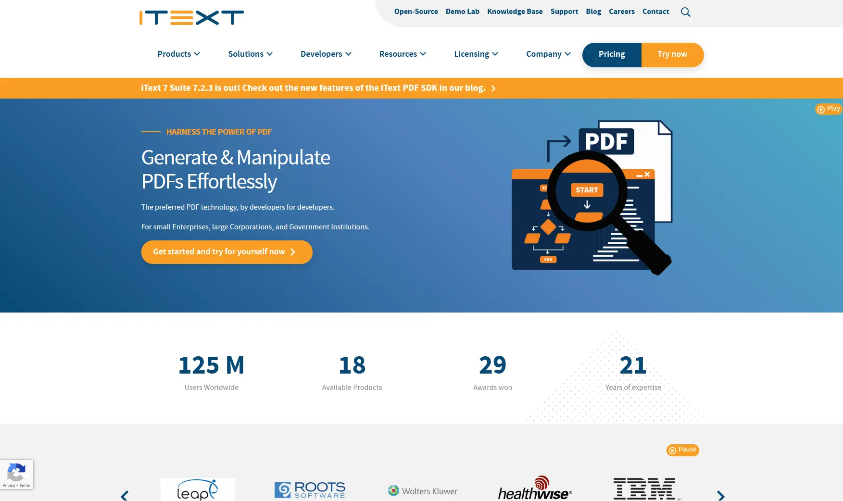Click the Generate & Manipulate PDFs Effortlessly heading
843x501 pixels.
(x=236, y=169)
